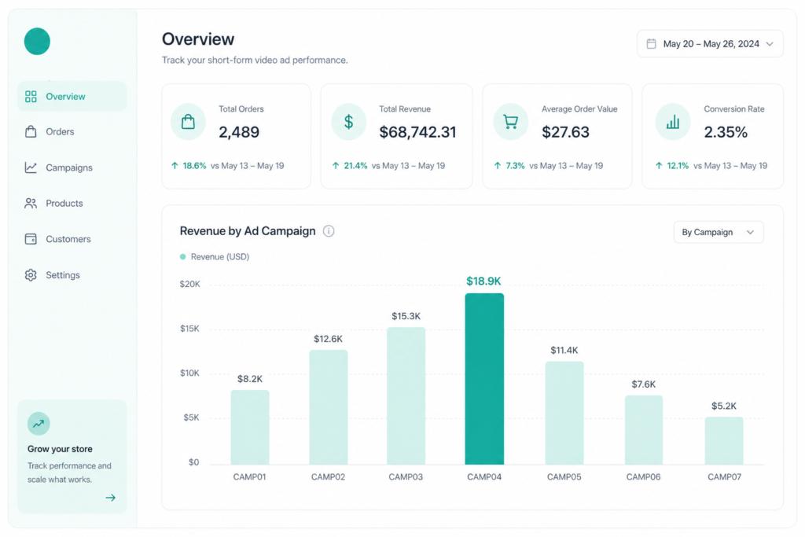This screenshot has width=805, height=537.
Task: Click the Campaigns chart line icon
Action: click(x=31, y=167)
